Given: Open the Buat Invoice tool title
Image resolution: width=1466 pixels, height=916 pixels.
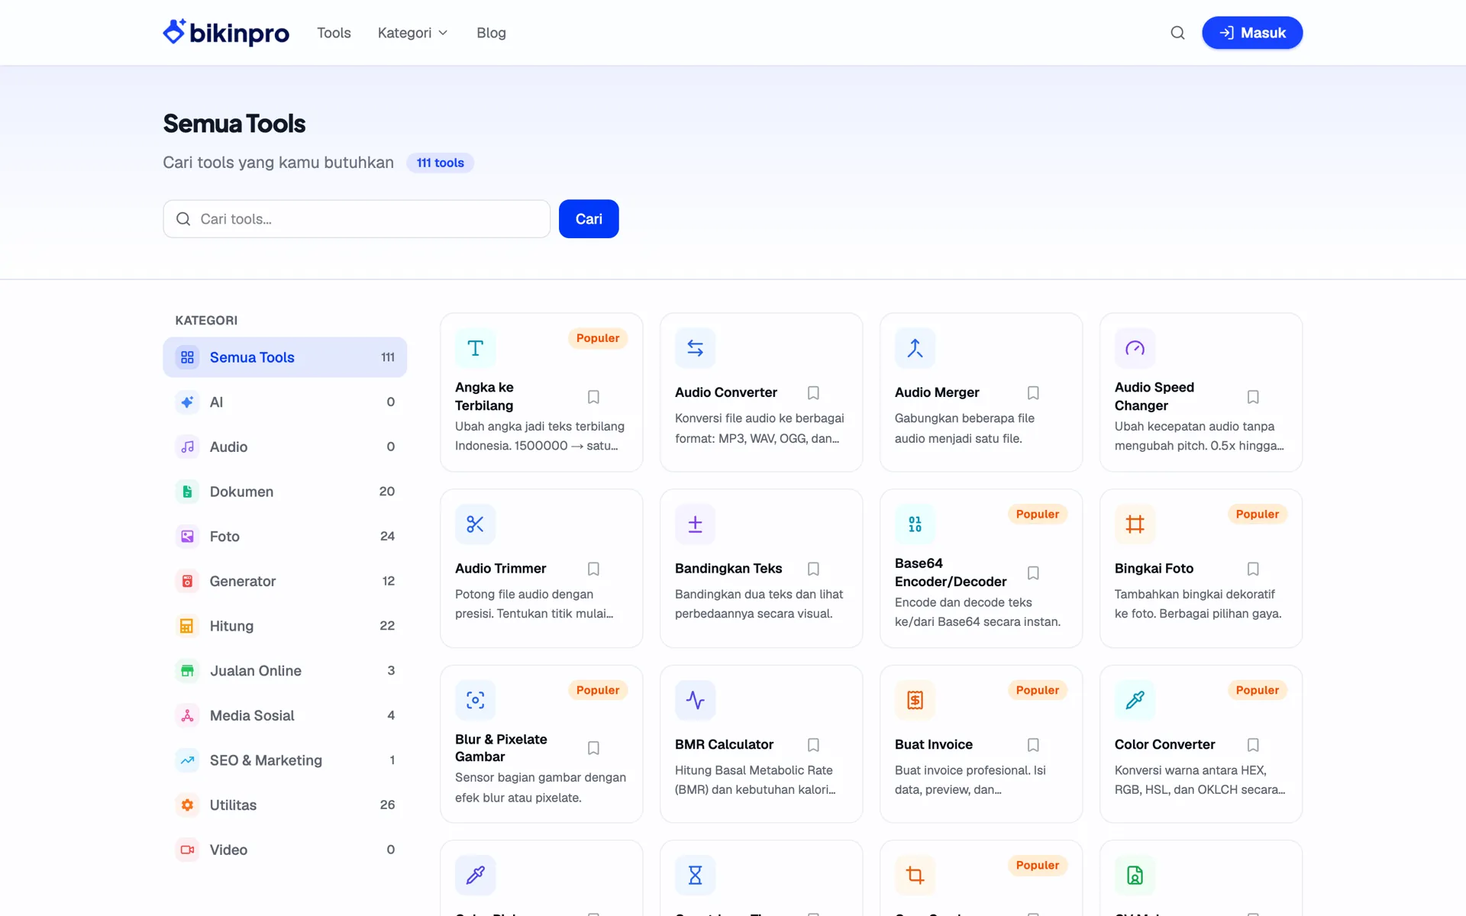Looking at the screenshot, I should coord(933,744).
